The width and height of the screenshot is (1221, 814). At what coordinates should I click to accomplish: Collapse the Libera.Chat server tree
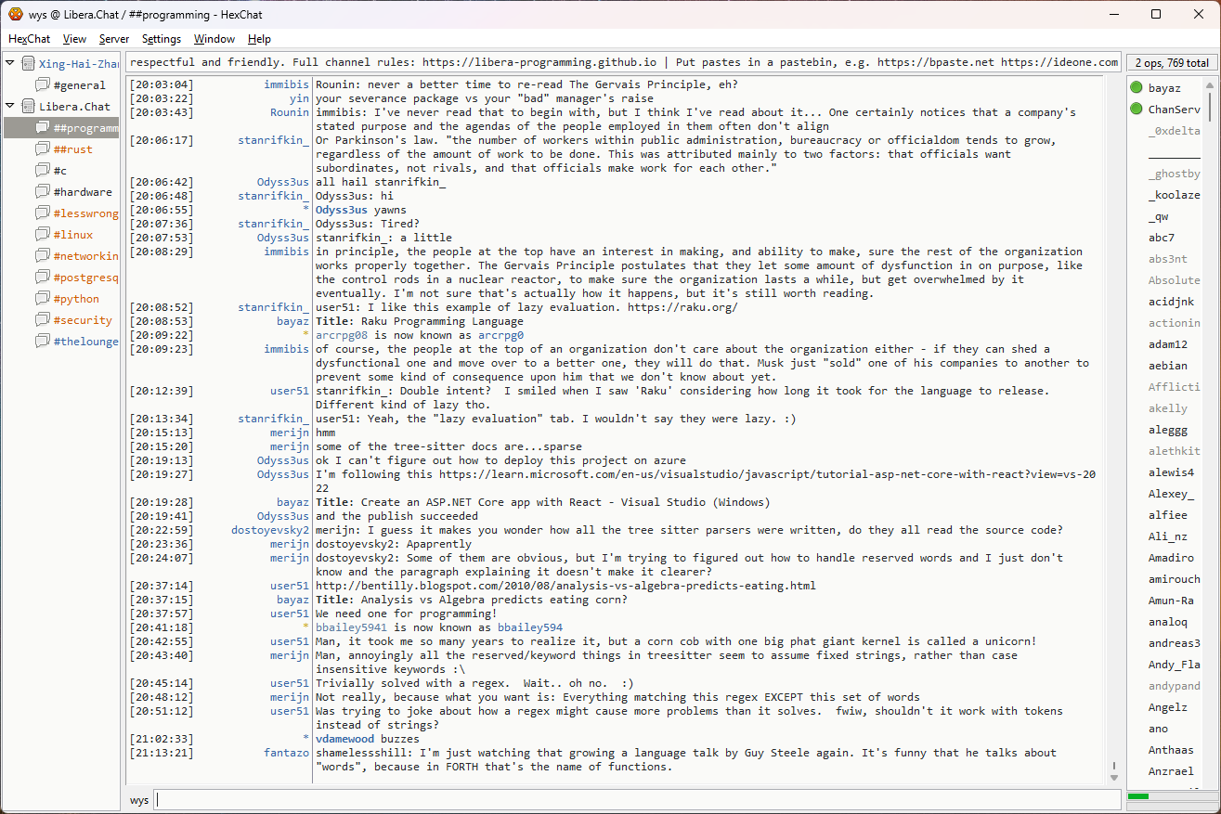[10, 106]
